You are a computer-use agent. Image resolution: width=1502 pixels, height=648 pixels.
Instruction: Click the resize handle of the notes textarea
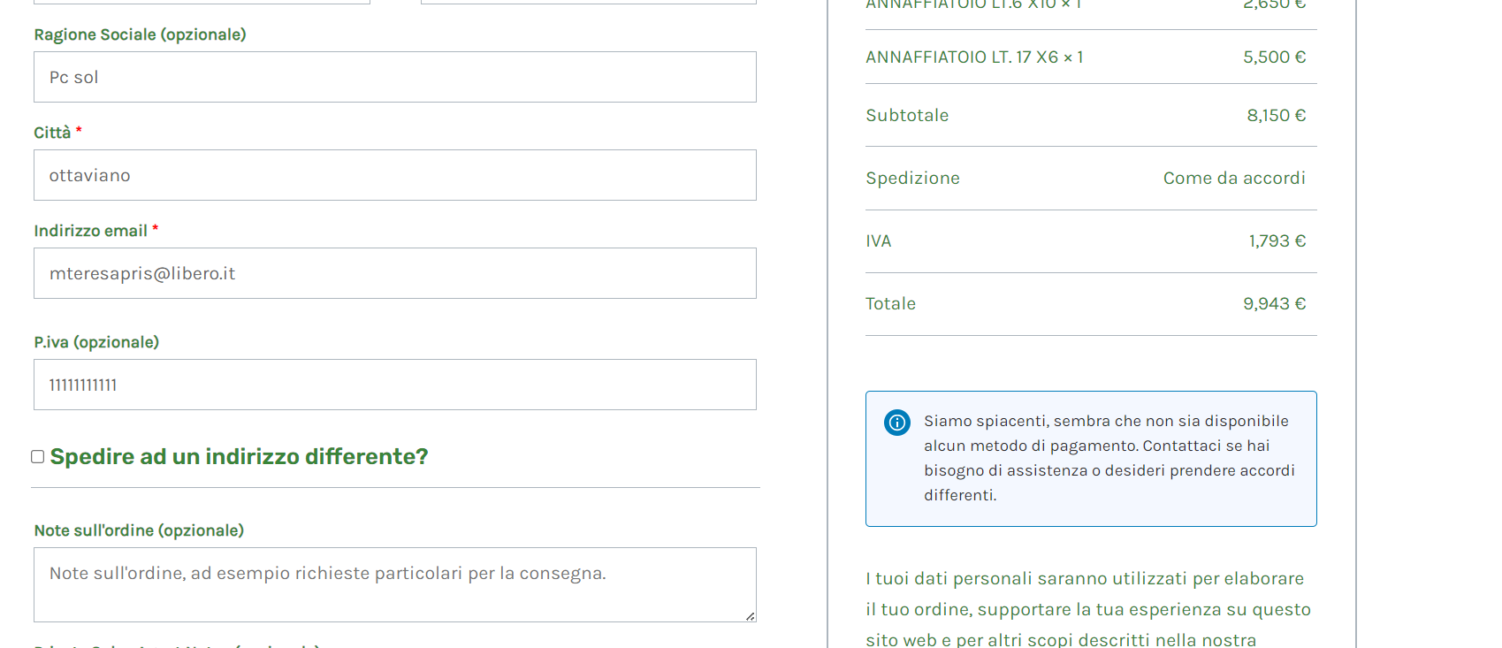750,616
